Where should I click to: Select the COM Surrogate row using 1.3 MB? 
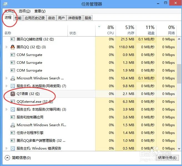(x=89, y=63)
